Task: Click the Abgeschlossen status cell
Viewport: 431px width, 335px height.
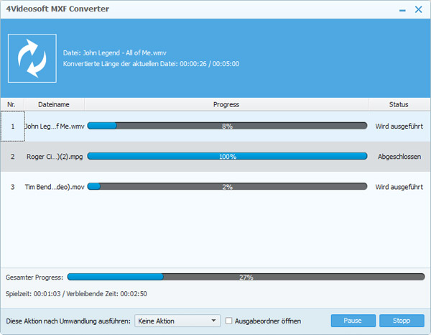Action: point(399,156)
